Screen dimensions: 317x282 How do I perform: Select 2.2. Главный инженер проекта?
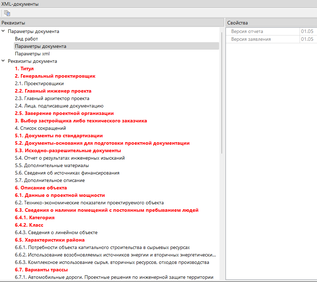[x=53, y=91]
